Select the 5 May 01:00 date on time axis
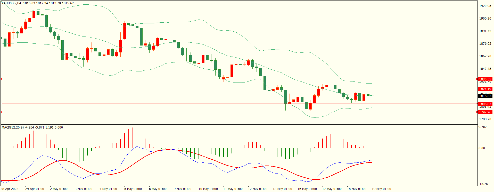 click(x=133, y=189)
